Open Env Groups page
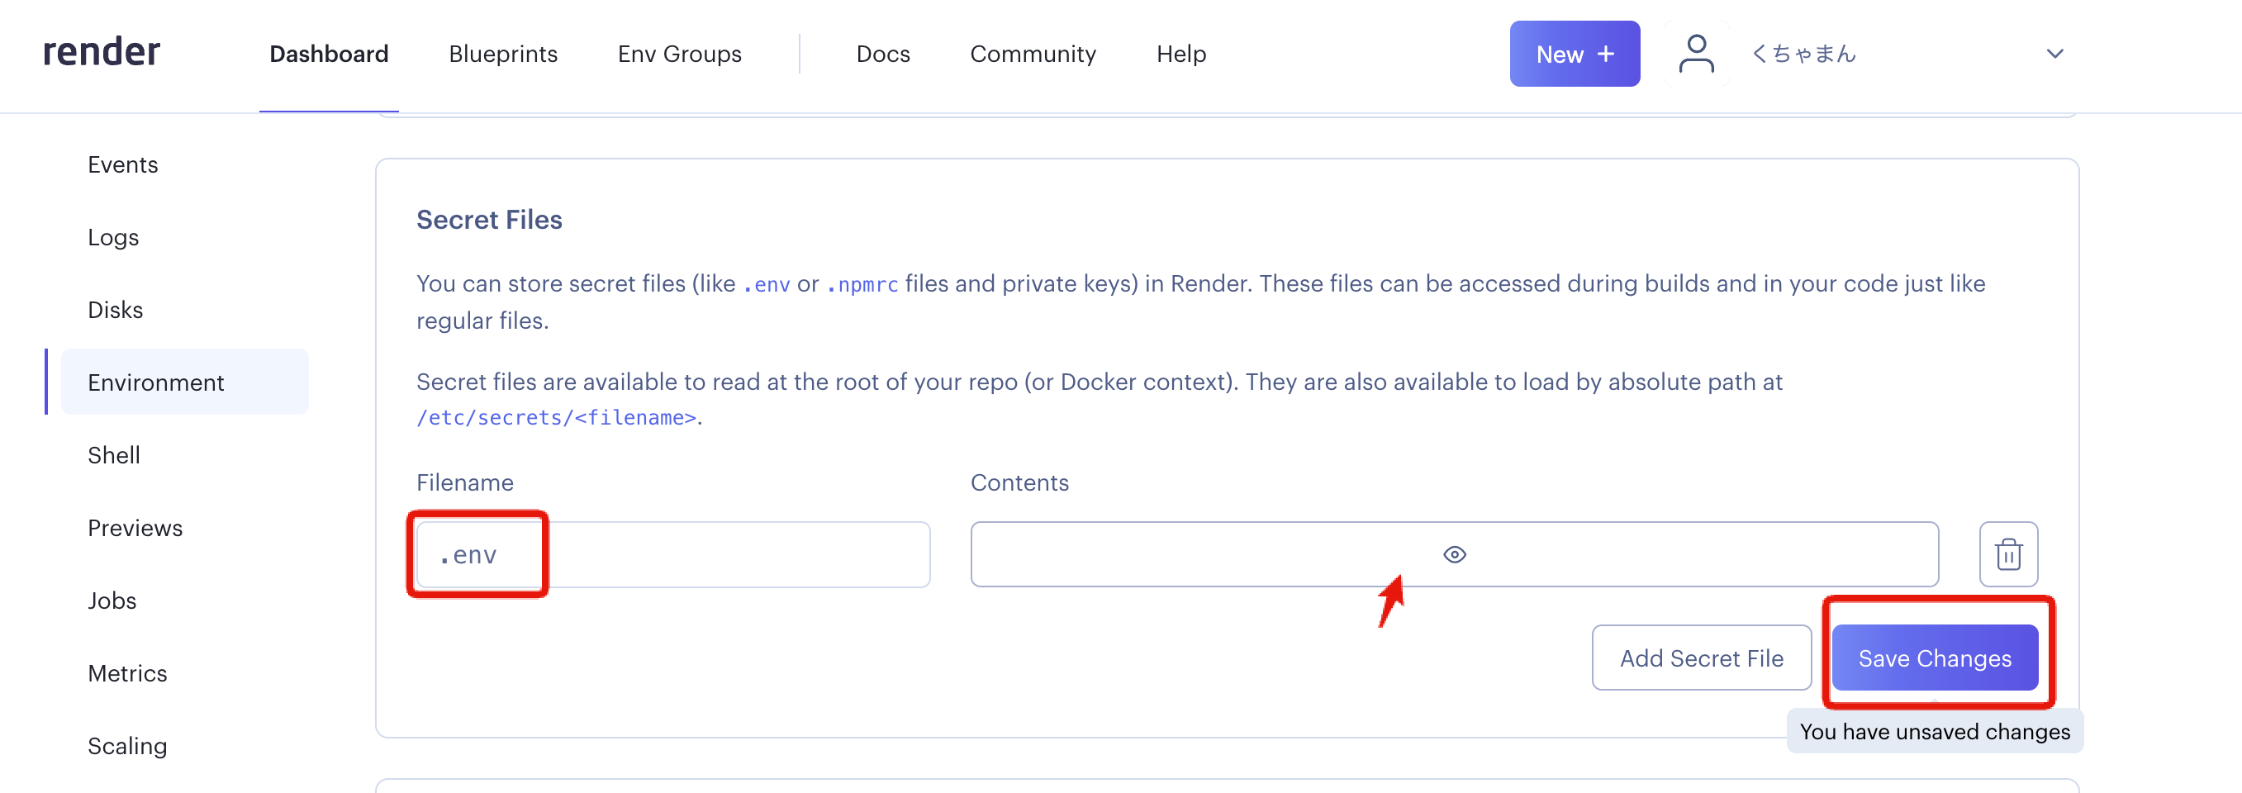The height and width of the screenshot is (793, 2242). click(x=679, y=54)
